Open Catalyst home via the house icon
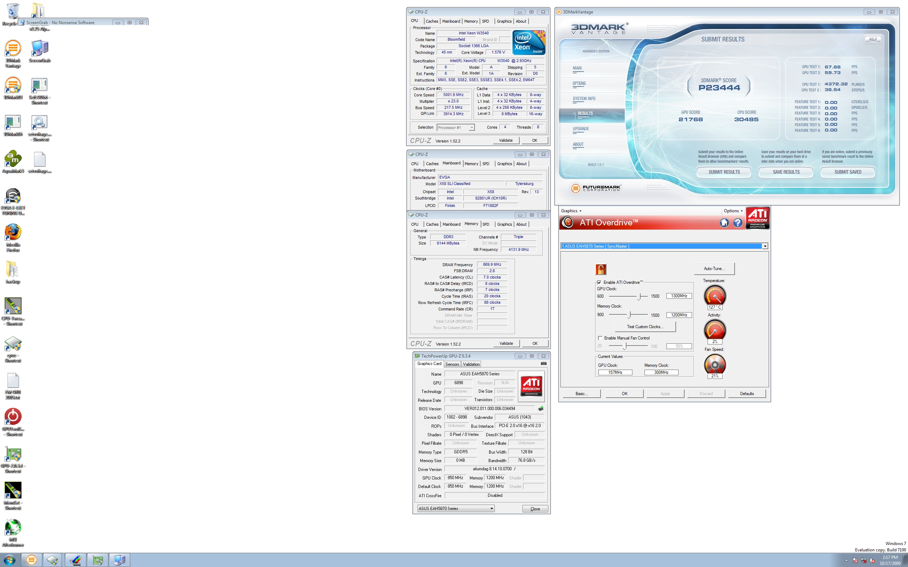The height and width of the screenshot is (567, 908). tap(724, 223)
